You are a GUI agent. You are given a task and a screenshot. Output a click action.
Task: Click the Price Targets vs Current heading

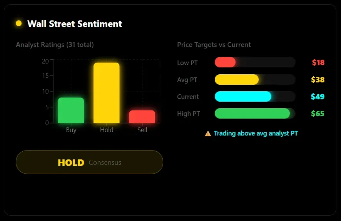(214, 45)
